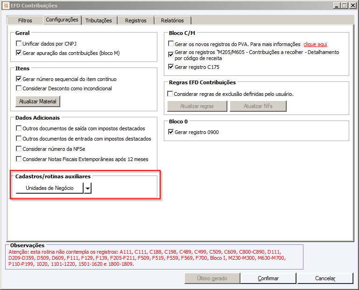359x290 pixels.
Task: Select the Configurações tab
Action: 62,20
